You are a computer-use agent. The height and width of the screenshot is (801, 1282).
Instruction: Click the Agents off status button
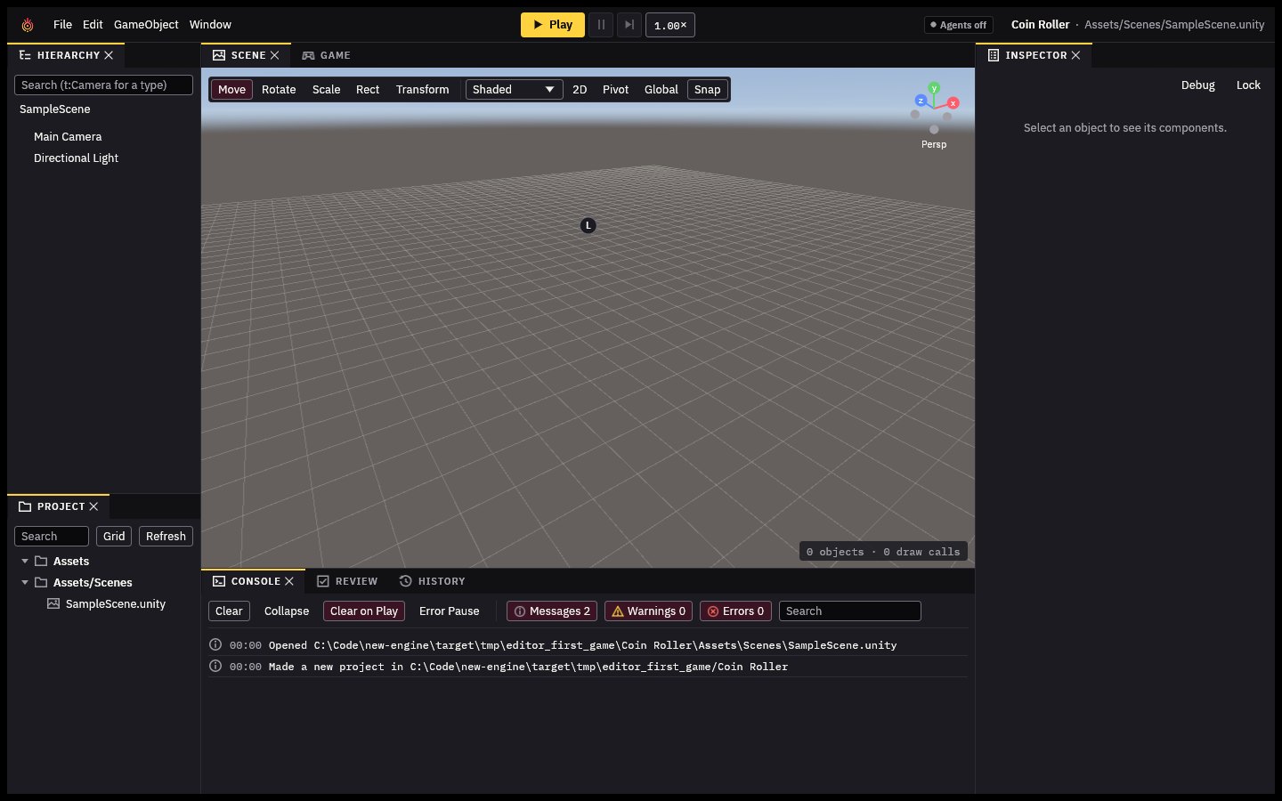click(x=959, y=25)
